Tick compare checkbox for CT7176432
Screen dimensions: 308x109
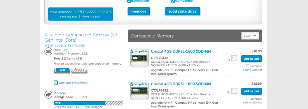click(x=248, y=66)
